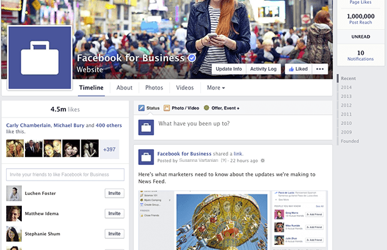Open Michael Bury's profile link
Viewport: 387px width, 250px height.
[x=69, y=126]
